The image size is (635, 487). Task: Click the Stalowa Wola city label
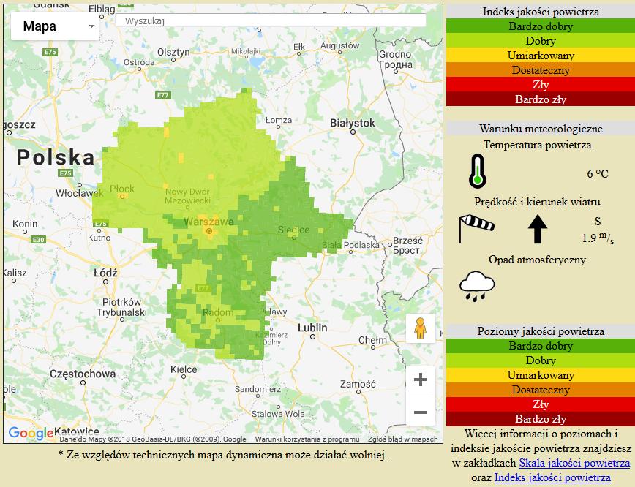[278, 414]
